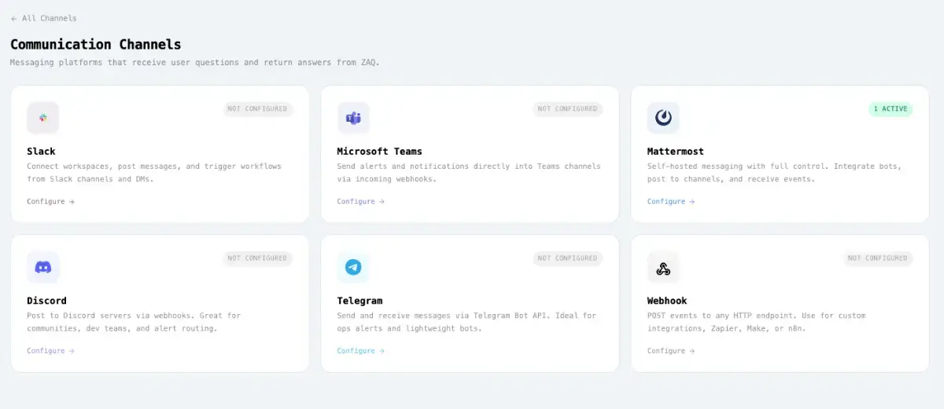Open Configure link for Slack

50,202
